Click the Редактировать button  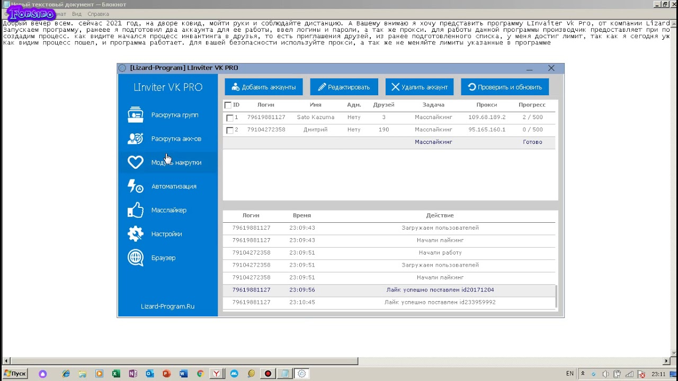tap(344, 87)
